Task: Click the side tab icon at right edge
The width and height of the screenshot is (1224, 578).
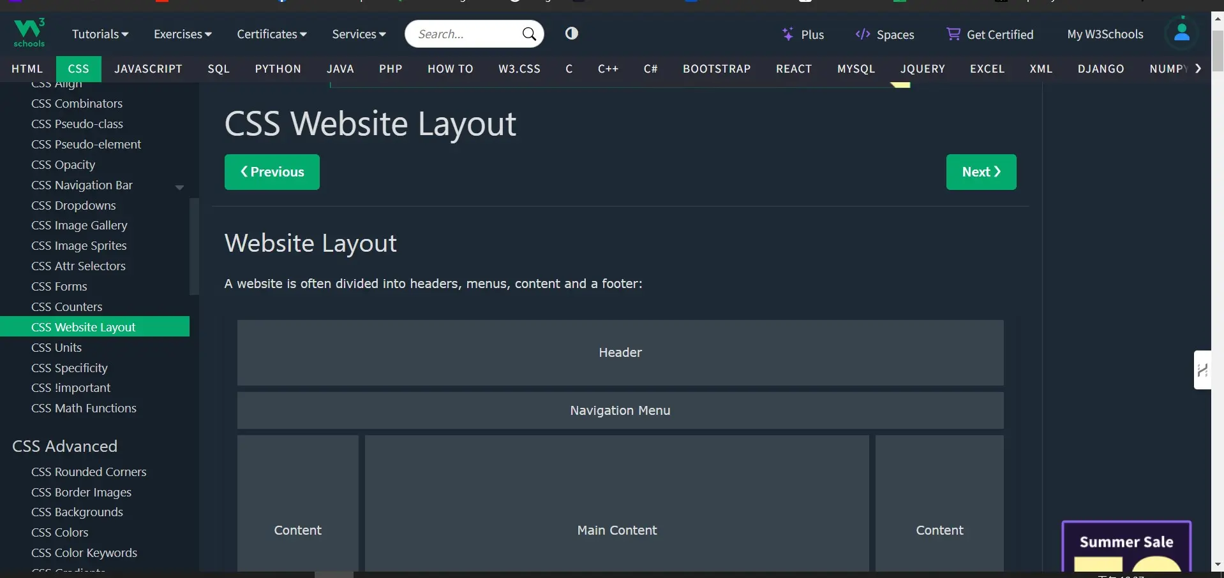Action: 1202,370
